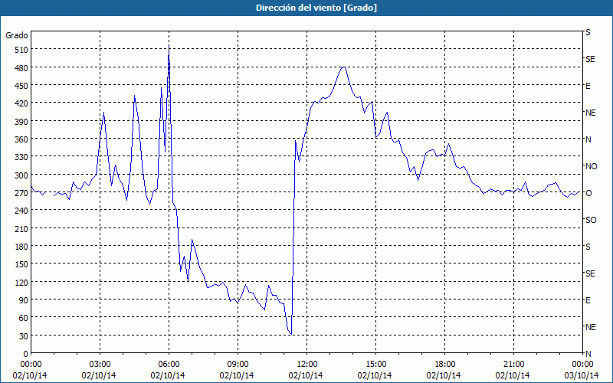The image size is (613, 383).
Task: Click the 30 degree axis label
Action: 23,336
